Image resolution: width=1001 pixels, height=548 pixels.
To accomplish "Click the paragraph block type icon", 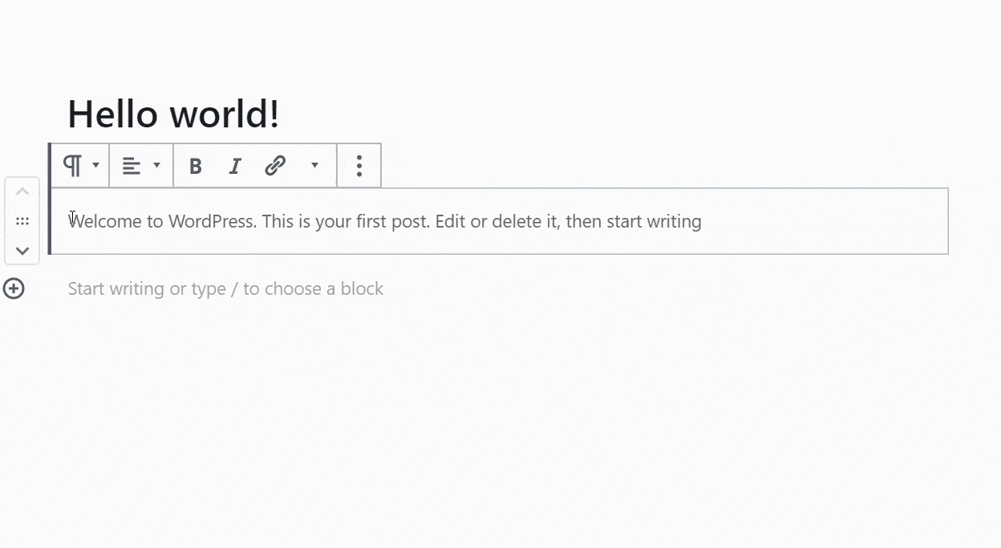I will [72, 166].
